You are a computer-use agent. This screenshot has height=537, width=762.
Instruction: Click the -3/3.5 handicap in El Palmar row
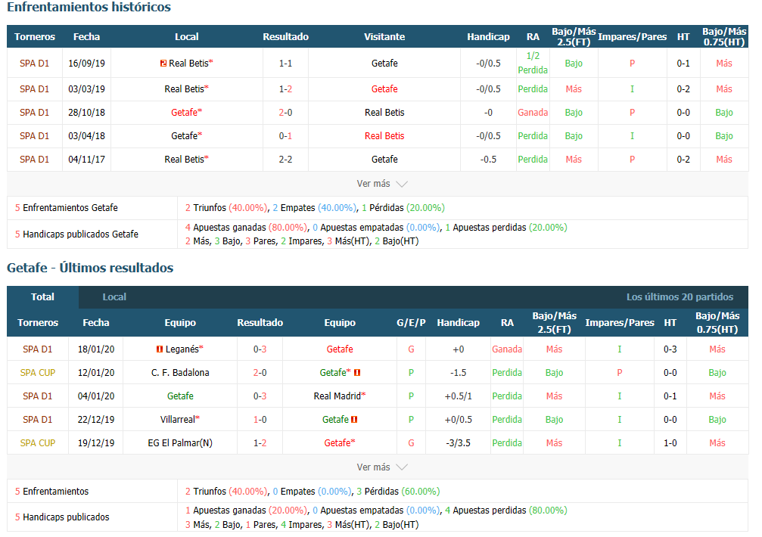click(459, 442)
